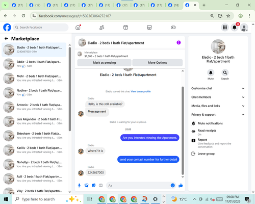This screenshot has width=255, height=204.
Task: Open the tab search dropdown arrow
Action: pos(5,5)
